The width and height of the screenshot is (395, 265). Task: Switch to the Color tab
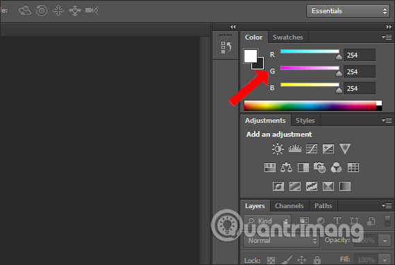[254, 37]
